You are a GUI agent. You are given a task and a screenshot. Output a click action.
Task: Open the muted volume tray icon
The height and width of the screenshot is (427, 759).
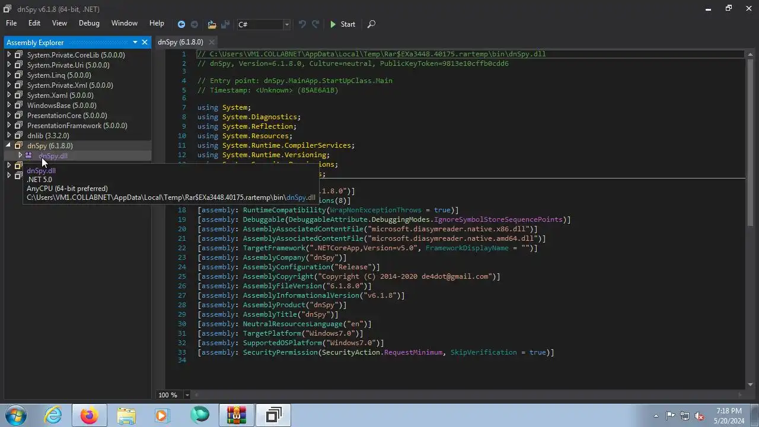pyautogui.click(x=699, y=416)
